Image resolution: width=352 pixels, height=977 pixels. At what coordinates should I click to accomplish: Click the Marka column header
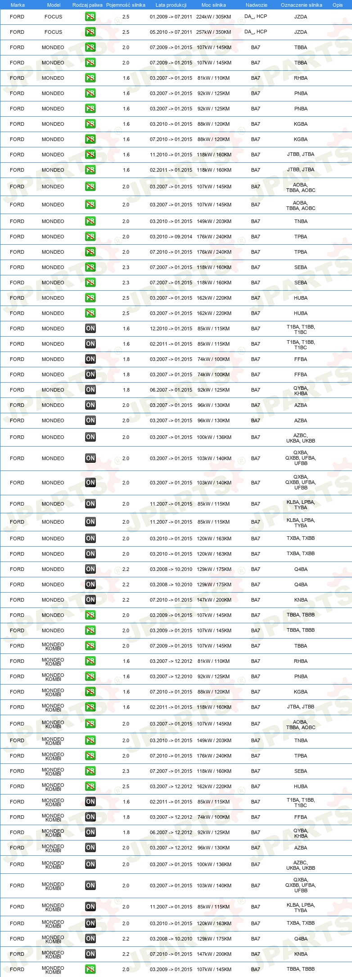point(18,5)
